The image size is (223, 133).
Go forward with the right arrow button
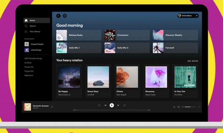65,16
